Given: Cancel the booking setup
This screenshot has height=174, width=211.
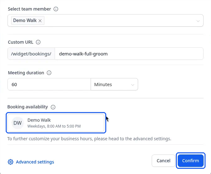Looking at the screenshot, I should pyautogui.click(x=163, y=161).
